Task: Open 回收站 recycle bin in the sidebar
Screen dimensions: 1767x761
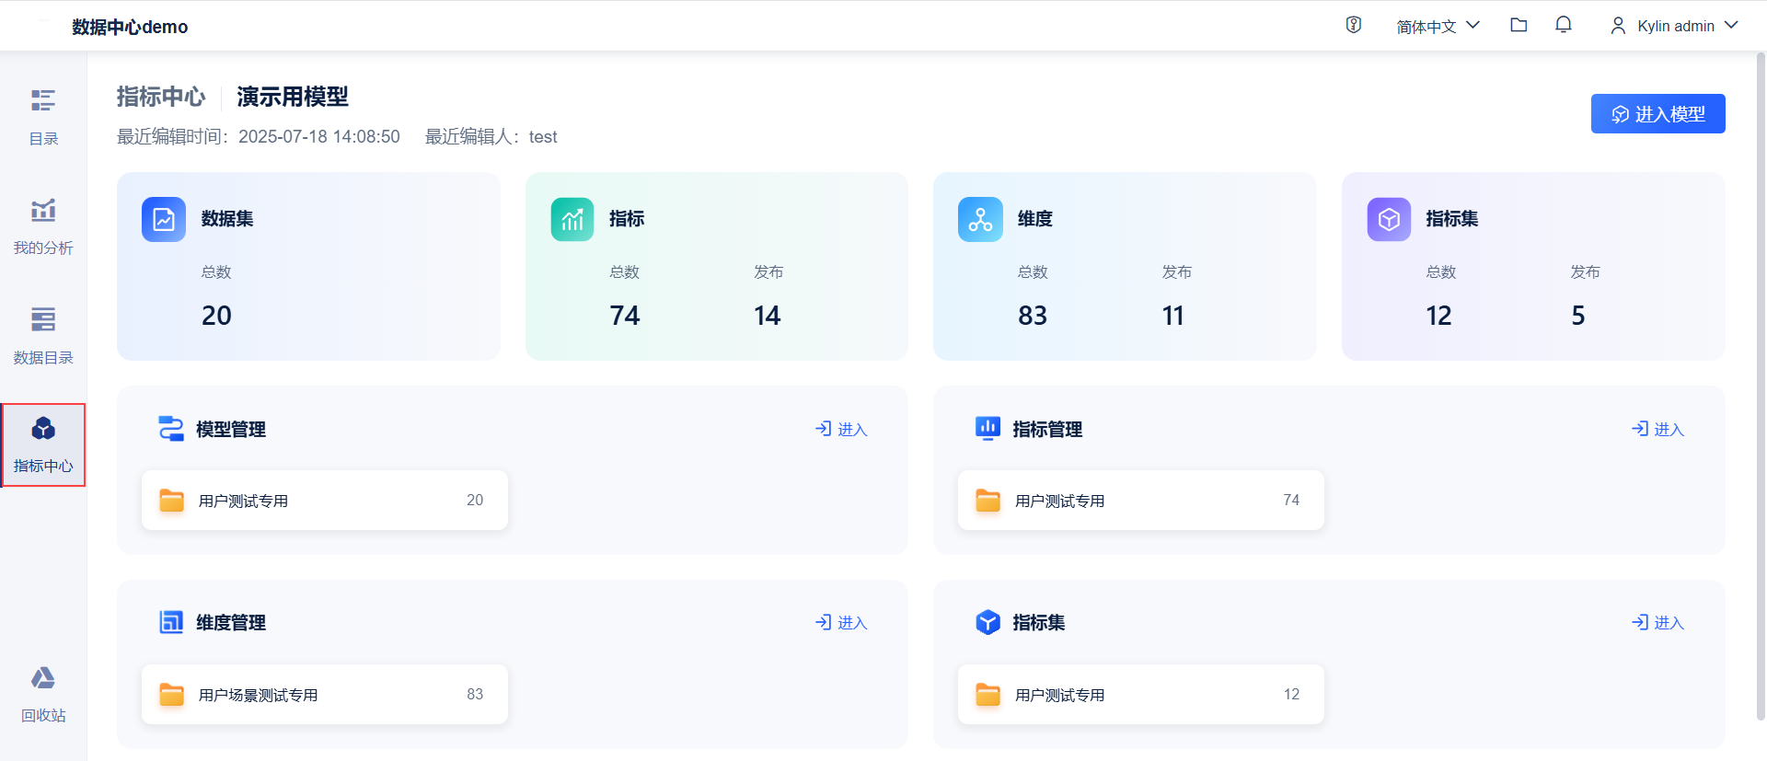Action: (x=43, y=695)
